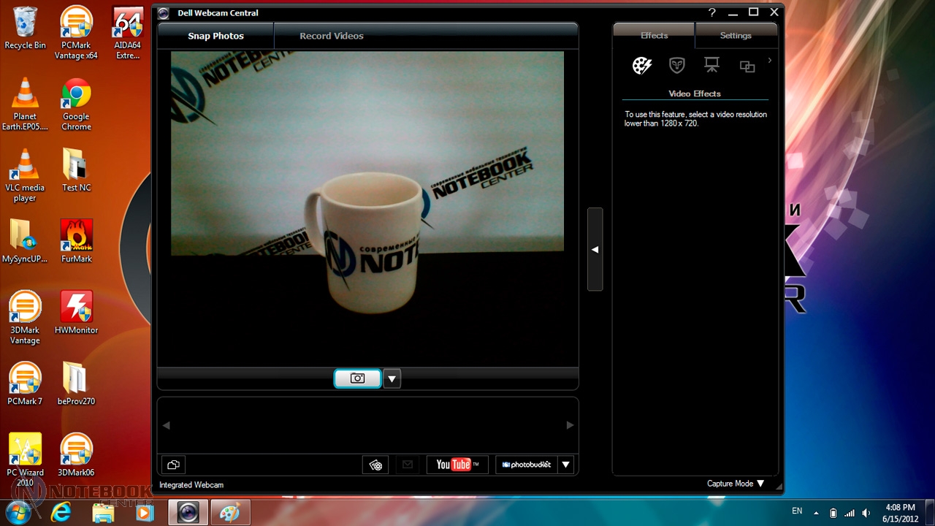Image resolution: width=935 pixels, height=526 pixels.
Task: Upload to YouTube button
Action: (457, 465)
